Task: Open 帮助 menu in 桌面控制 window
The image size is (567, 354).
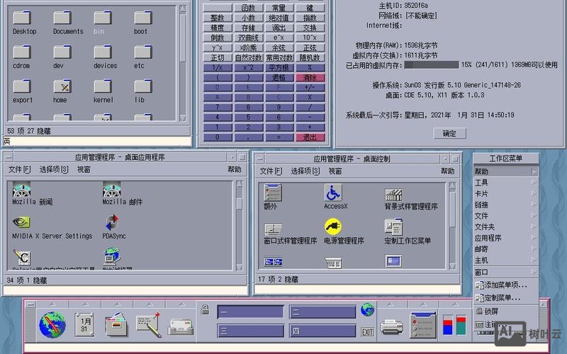Action: point(447,171)
